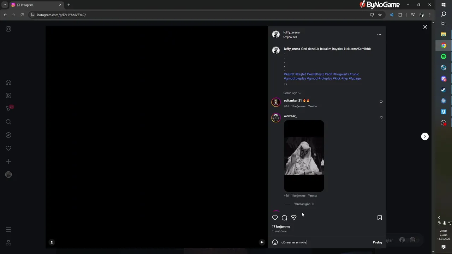452x254 pixels.
Task: Bookmark this page with star icon
Action: click(x=380, y=15)
